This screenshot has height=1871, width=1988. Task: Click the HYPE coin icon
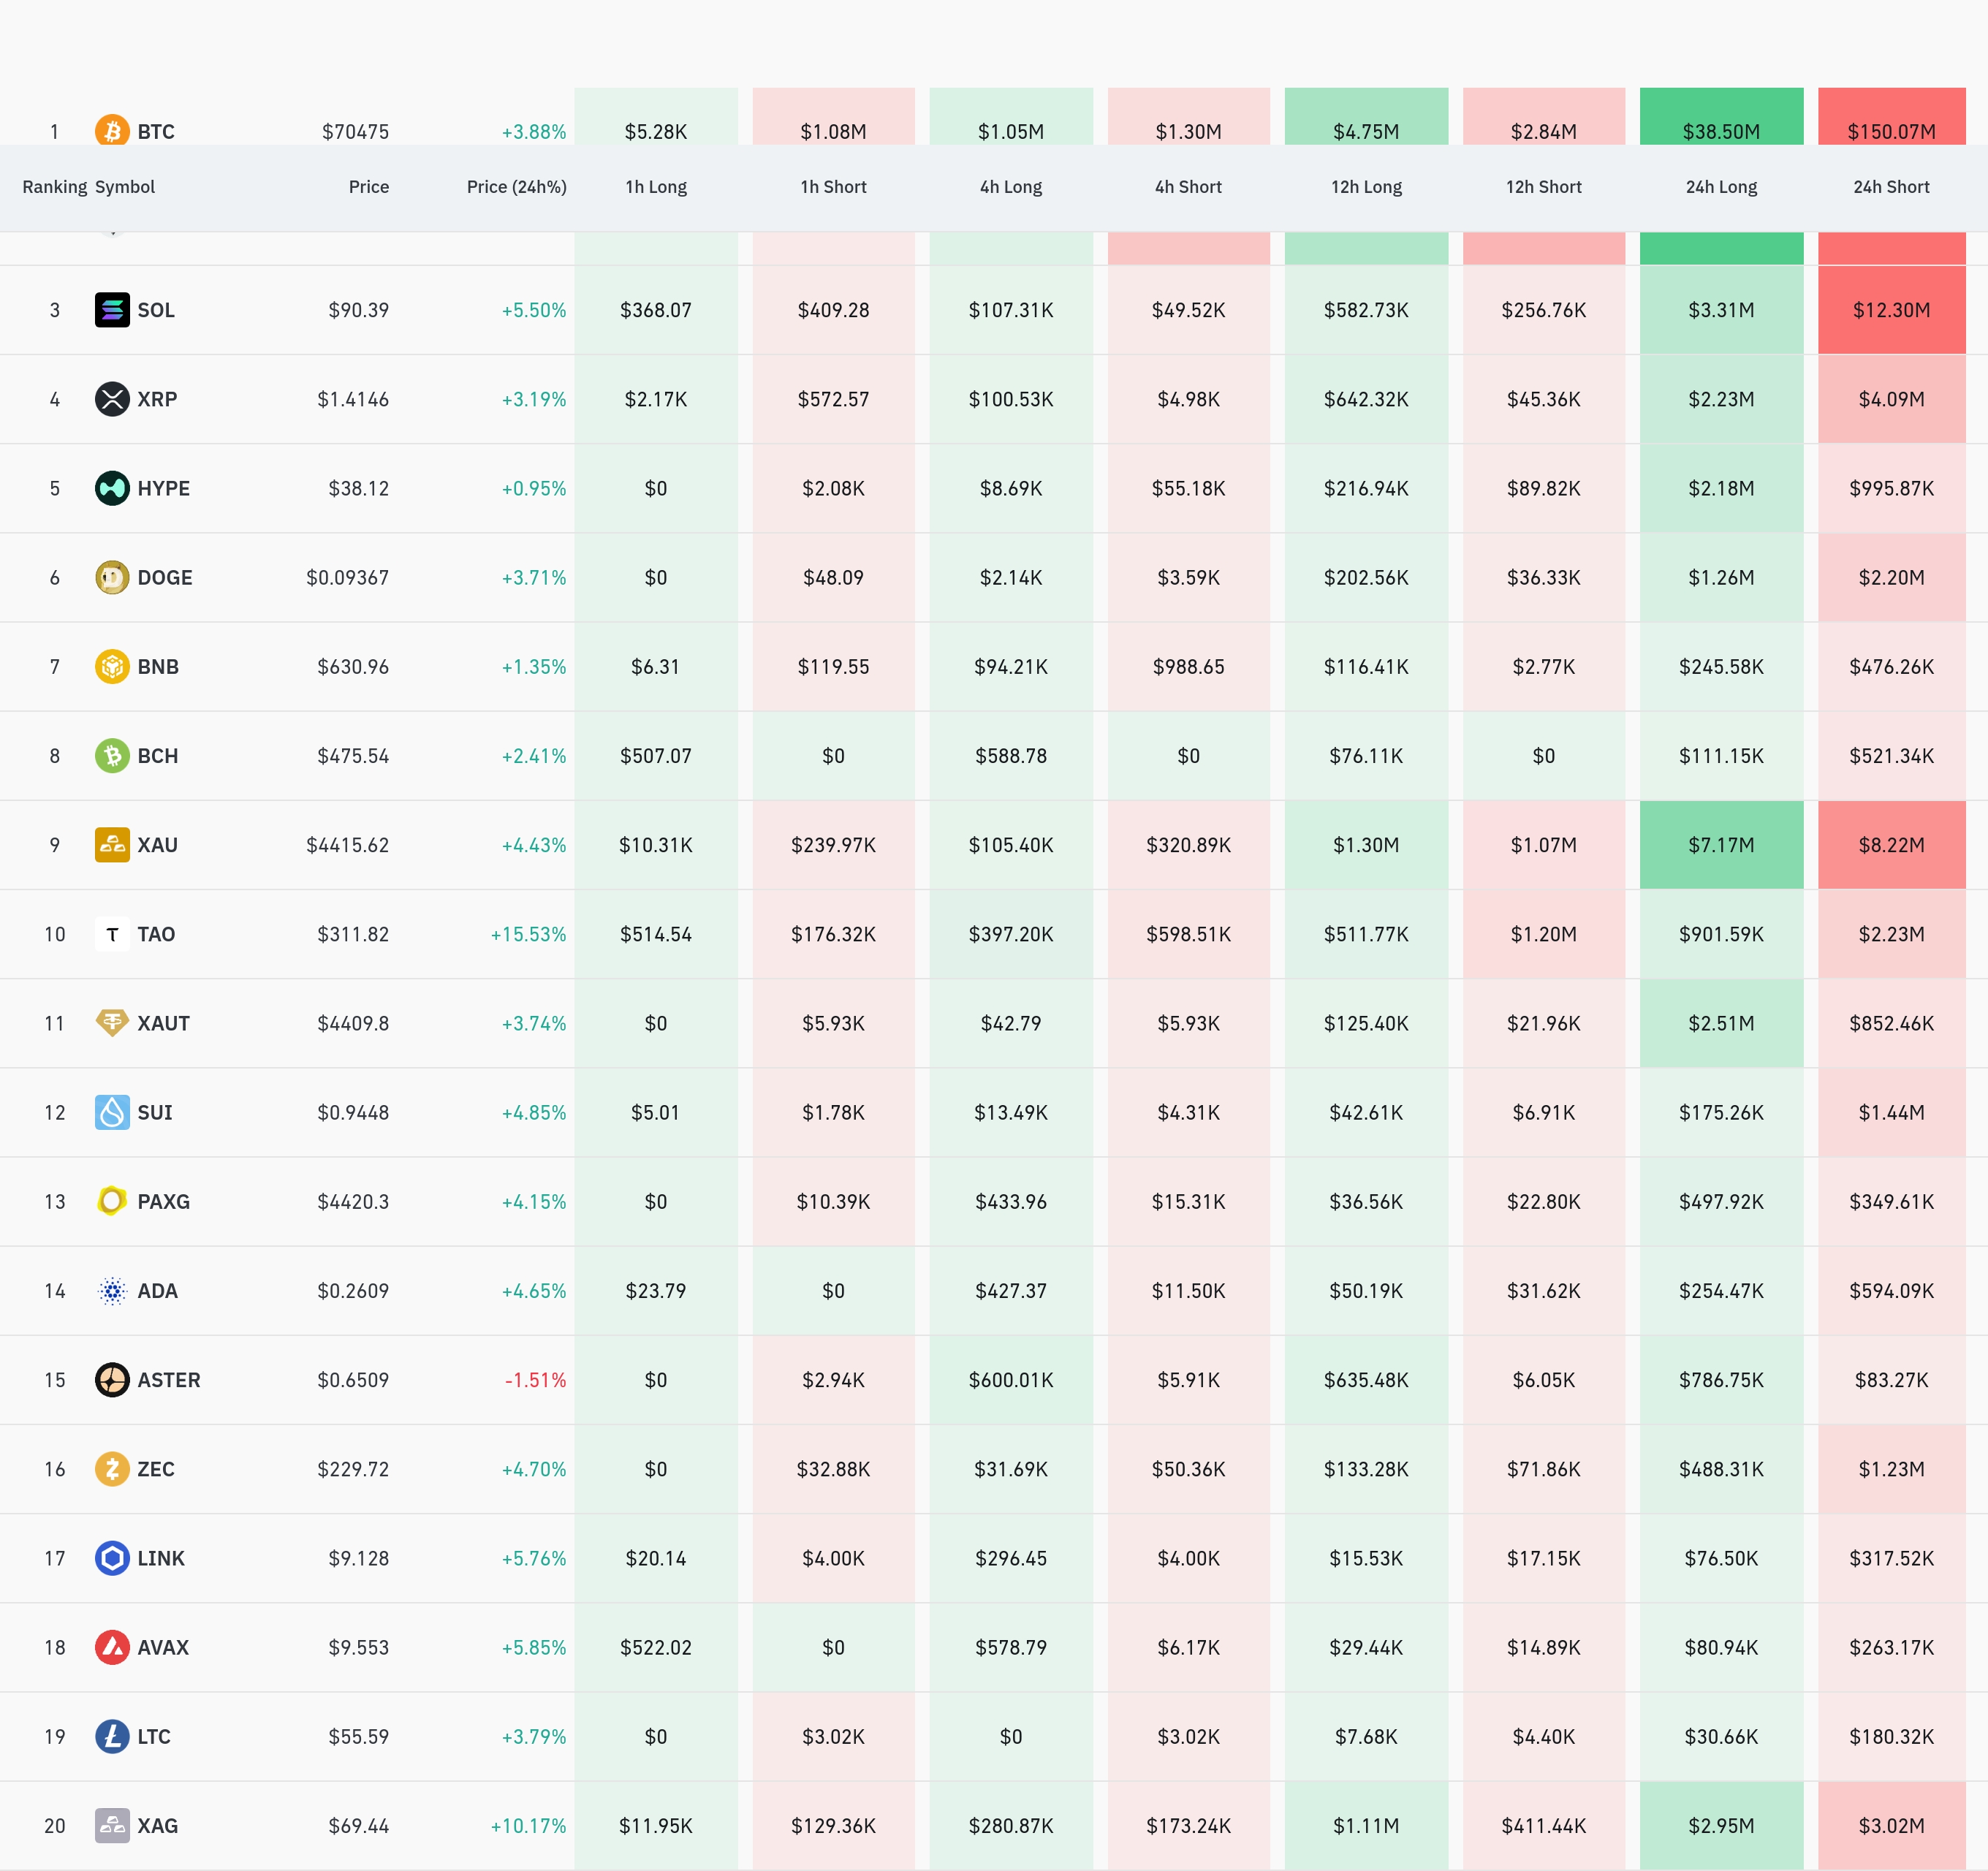click(x=112, y=488)
